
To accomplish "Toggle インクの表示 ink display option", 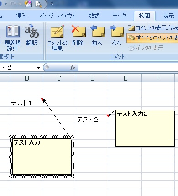I will pyautogui.click(x=146, y=48).
